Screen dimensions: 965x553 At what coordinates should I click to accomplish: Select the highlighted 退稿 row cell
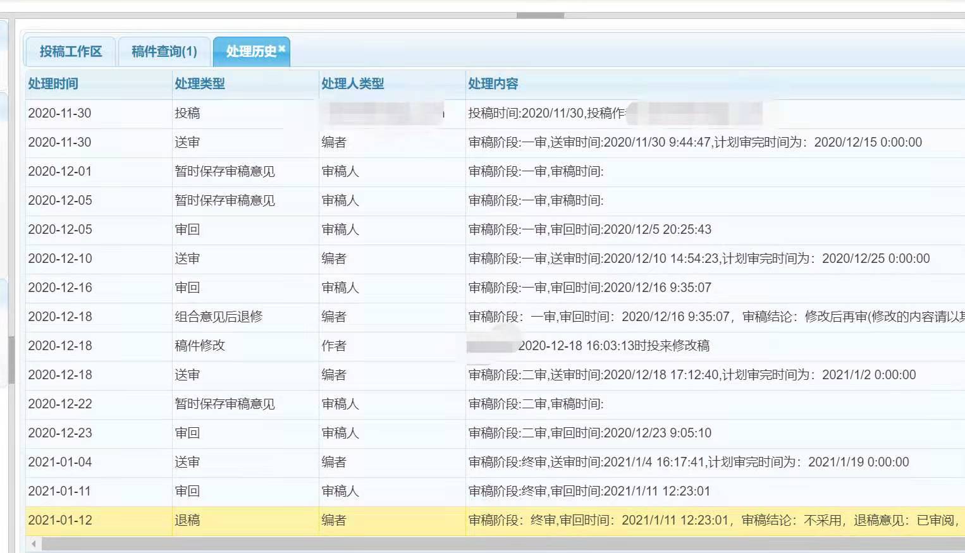tap(187, 520)
